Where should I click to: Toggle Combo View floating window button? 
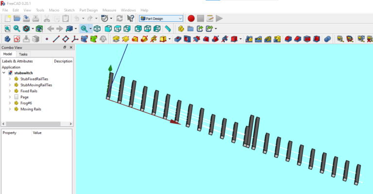point(65,47)
